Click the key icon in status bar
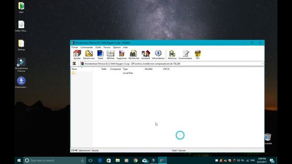This screenshot has height=164, width=292. (76, 150)
